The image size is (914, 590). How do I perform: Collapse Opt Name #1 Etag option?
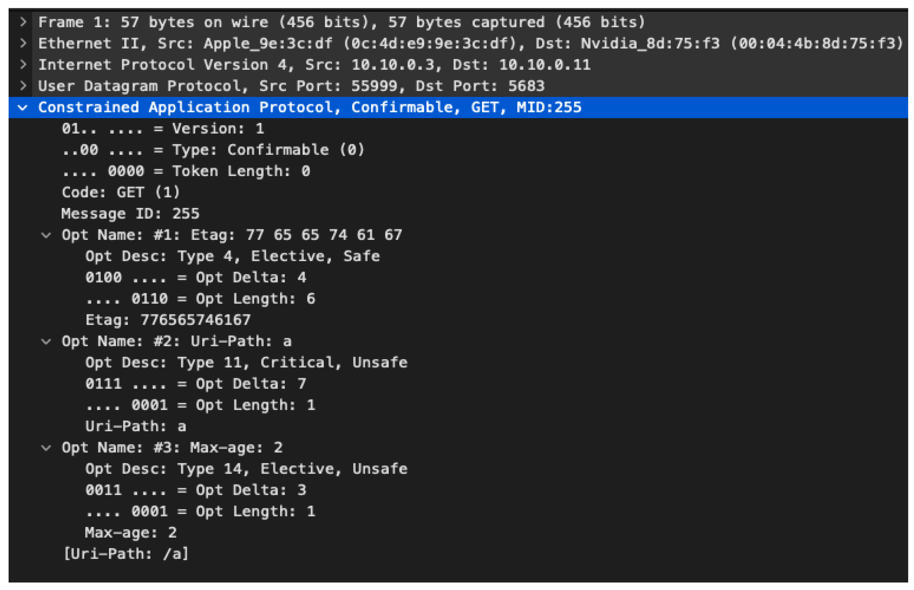pyautogui.click(x=46, y=235)
